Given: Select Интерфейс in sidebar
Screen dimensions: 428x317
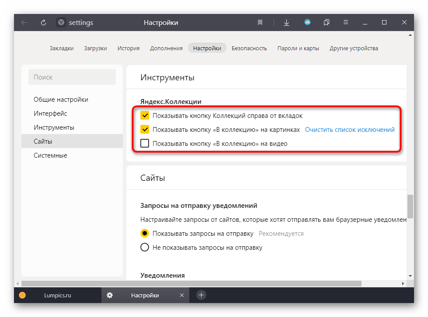Looking at the screenshot, I should coord(72,114).
